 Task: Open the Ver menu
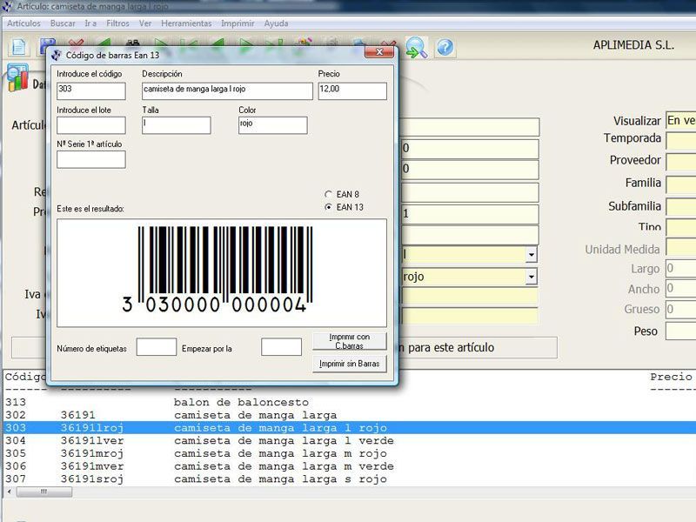point(145,23)
